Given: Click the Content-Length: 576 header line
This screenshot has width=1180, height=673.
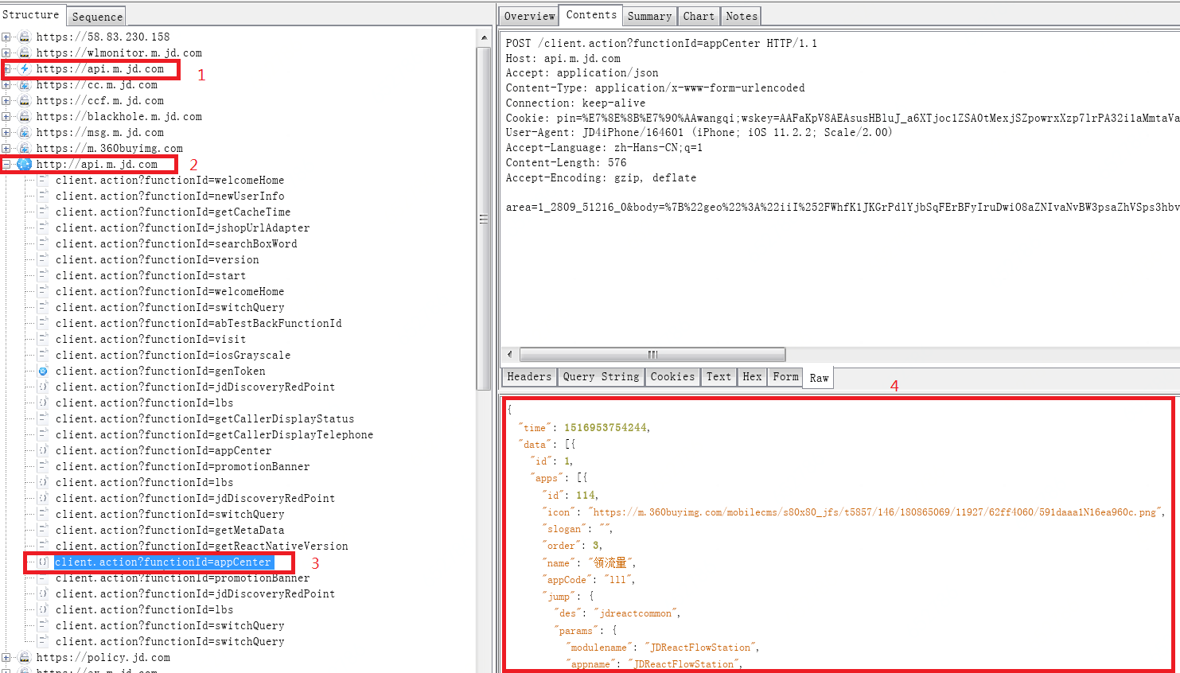Looking at the screenshot, I should tap(566, 162).
